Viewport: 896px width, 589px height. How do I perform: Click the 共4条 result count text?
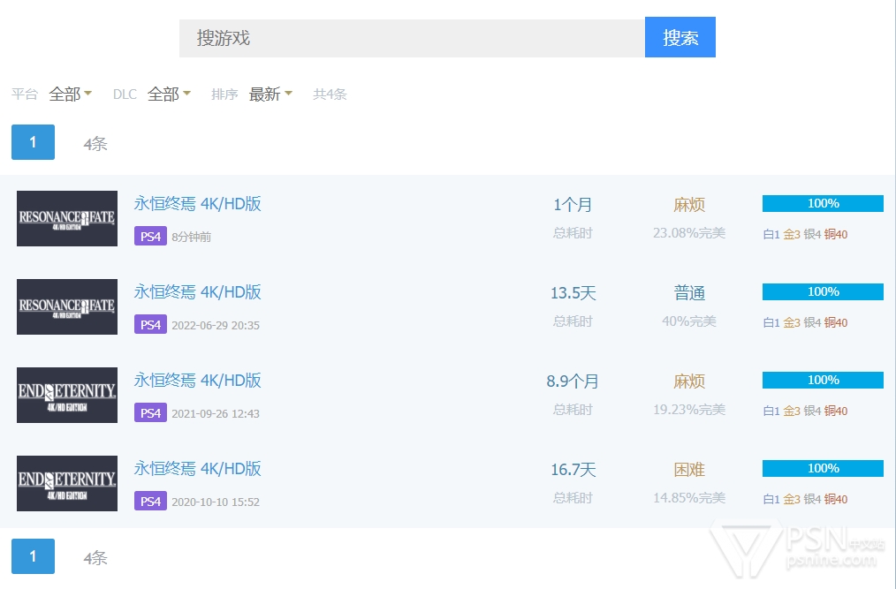click(330, 94)
